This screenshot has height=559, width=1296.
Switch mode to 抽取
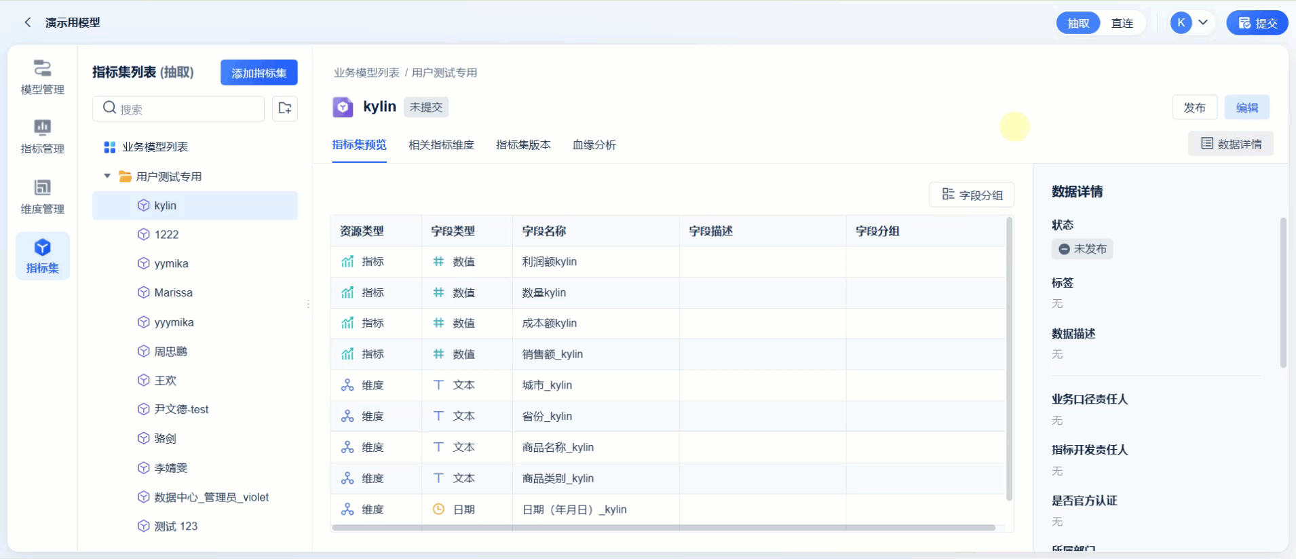click(x=1078, y=23)
